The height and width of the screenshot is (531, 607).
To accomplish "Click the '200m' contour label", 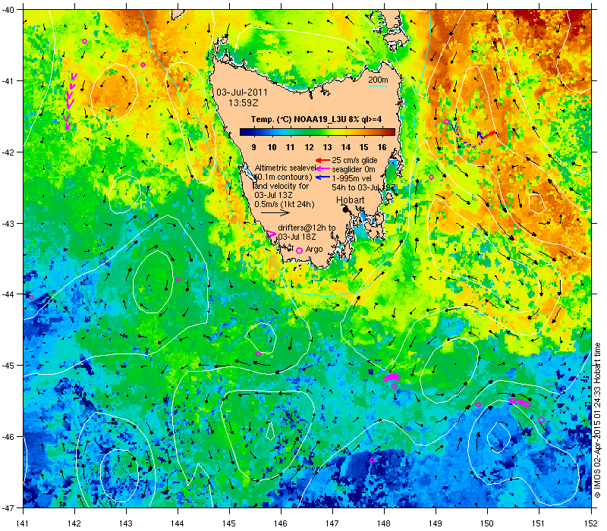I will [x=378, y=80].
